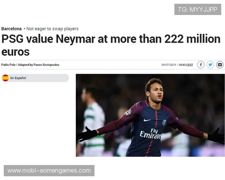
Task: Click the 09/07/2019 publication date
Action: pyautogui.click(x=169, y=65)
